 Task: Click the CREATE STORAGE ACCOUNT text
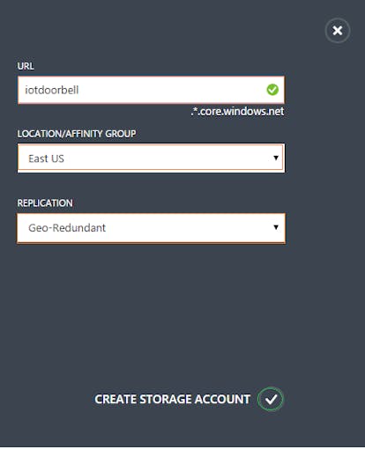(172, 399)
